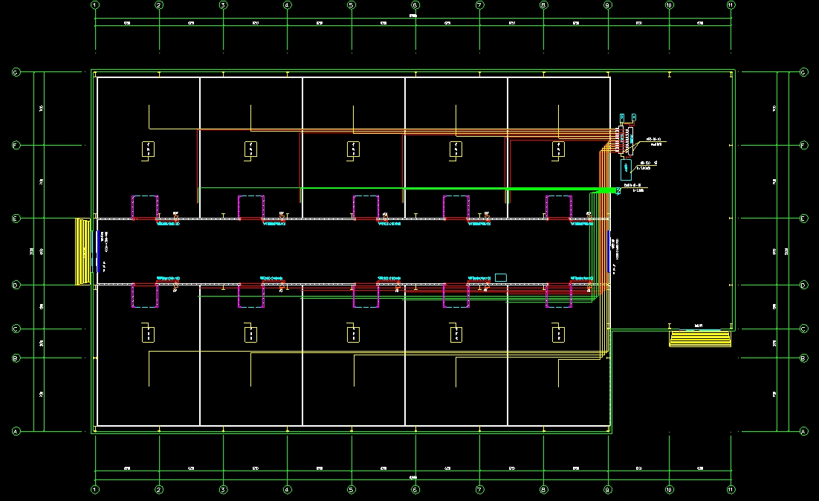Click grid bubble 9 in bottom row
The image size is (819, 501).
608,491
